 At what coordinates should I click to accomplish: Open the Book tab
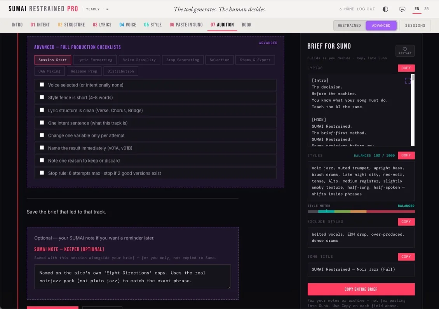[x=246, y=25]
